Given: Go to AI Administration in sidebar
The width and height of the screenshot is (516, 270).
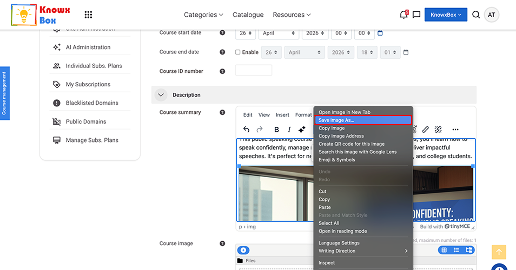Looking at the screenshot, I should point(88,47).
